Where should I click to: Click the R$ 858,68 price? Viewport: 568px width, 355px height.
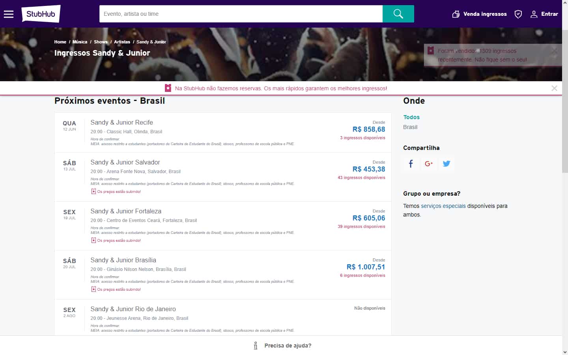tap(369, 129)
